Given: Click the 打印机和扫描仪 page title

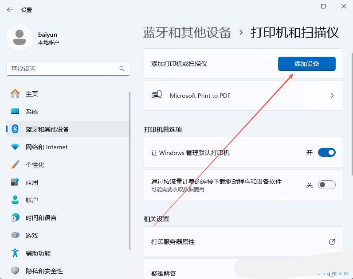Looking at the screenshot, I should click(x=294, y=33).
